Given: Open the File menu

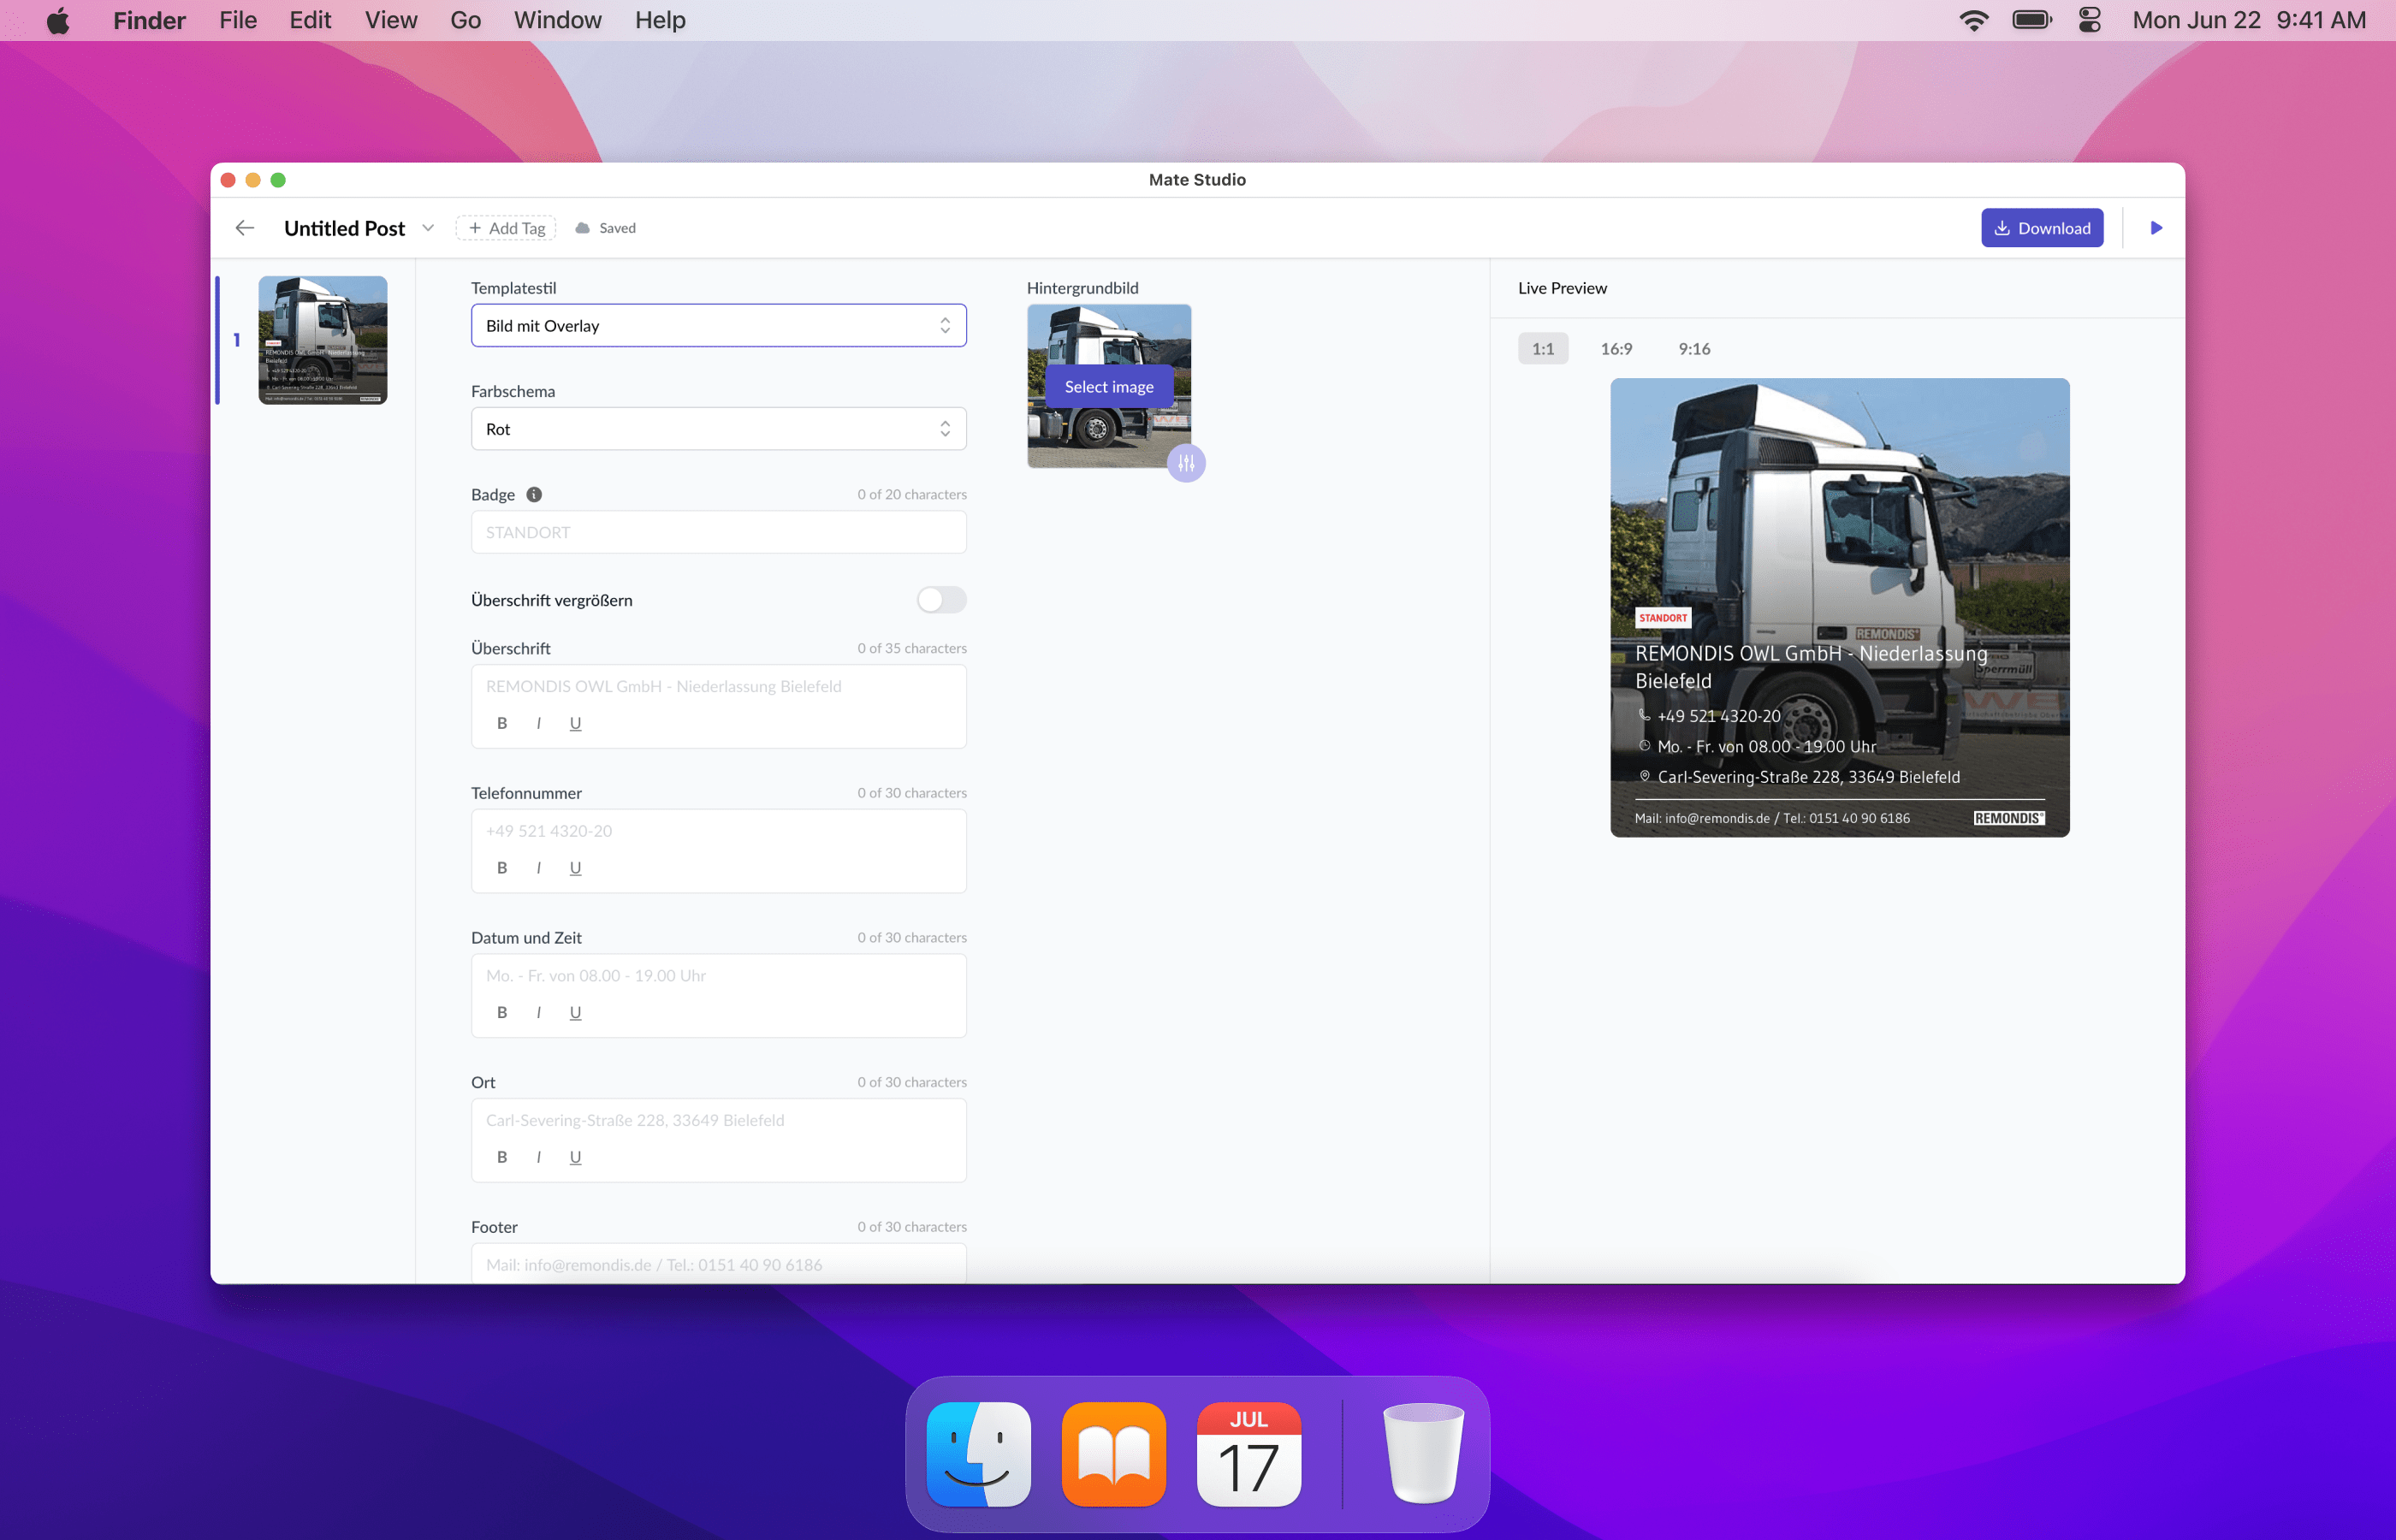Looking at the screenshot, I should coord(238,20).
